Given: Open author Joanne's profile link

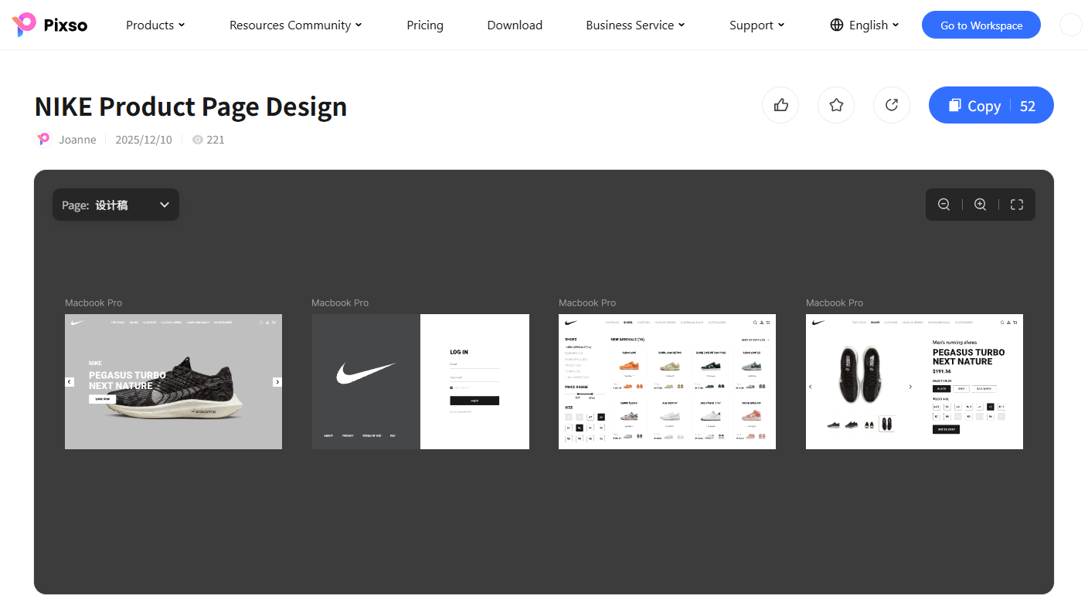Looking at the screenshot, I should point(77,139).
